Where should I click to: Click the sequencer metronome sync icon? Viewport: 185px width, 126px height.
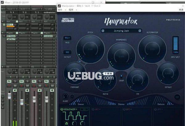pyautogui.click(x=66, y=123)
